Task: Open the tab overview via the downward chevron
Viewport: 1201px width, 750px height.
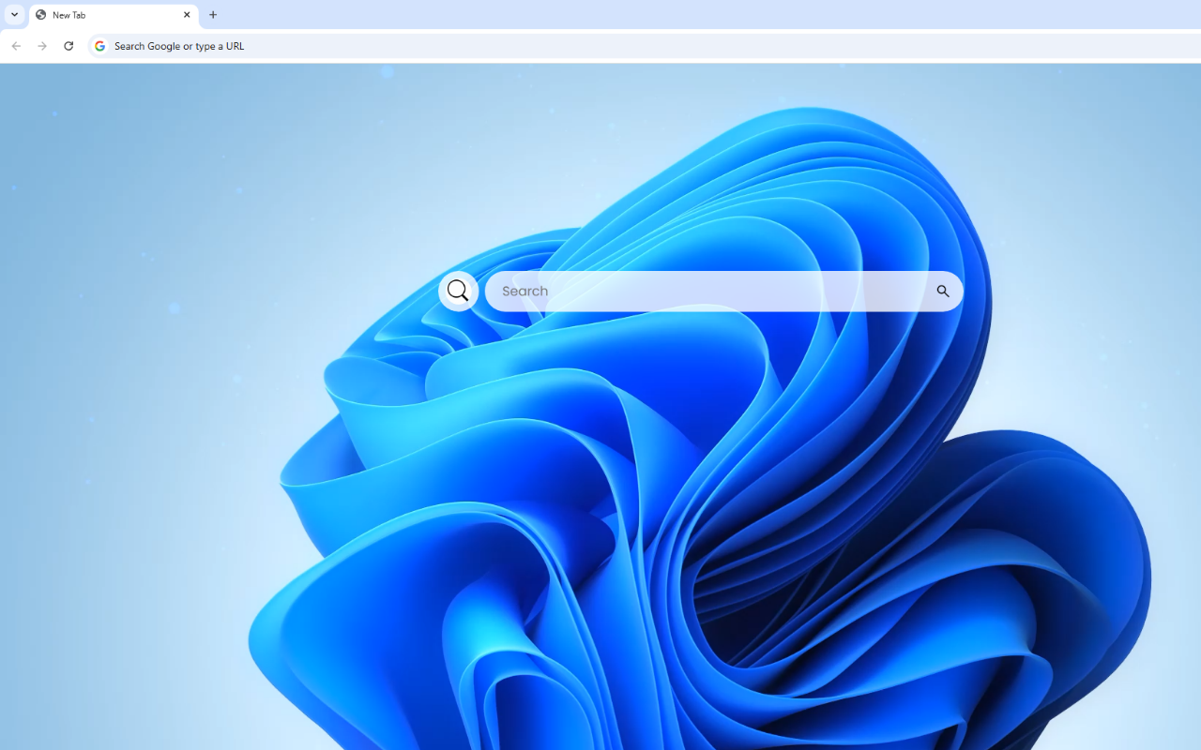Action: point(13,15)
